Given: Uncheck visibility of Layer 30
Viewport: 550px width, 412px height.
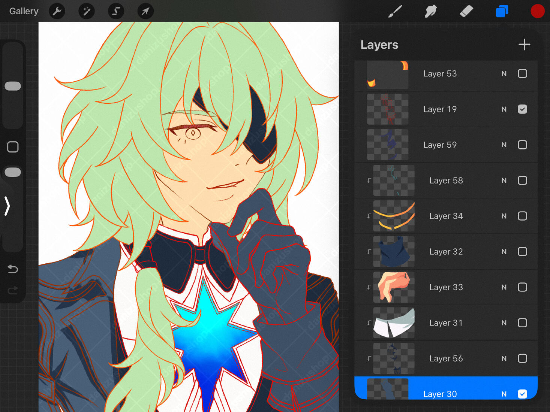Looking at the screenshot, I should coord(522,394).
